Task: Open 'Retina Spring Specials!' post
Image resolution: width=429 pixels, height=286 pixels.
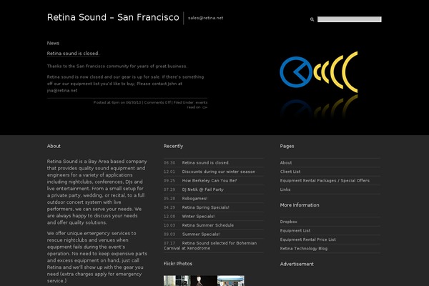Action: point(205,207)
